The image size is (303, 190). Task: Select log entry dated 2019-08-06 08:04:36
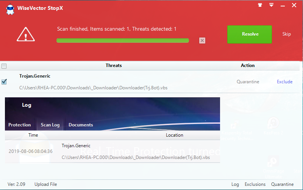click(31, 151)
